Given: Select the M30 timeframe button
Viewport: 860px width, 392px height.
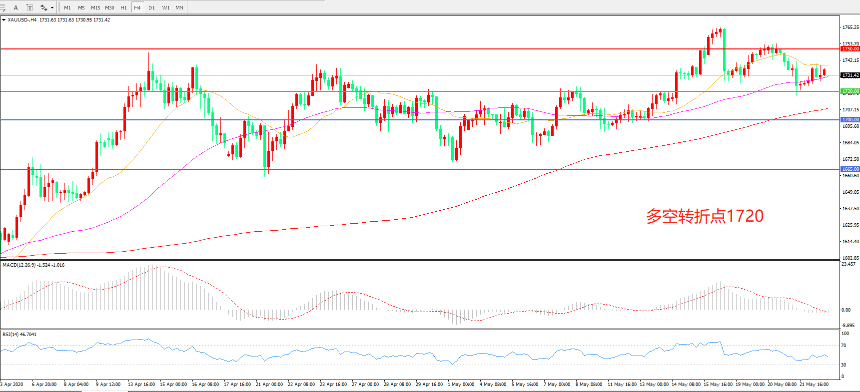Looking at the screenshot, I should pyautogui.click(x=109, y=7).
